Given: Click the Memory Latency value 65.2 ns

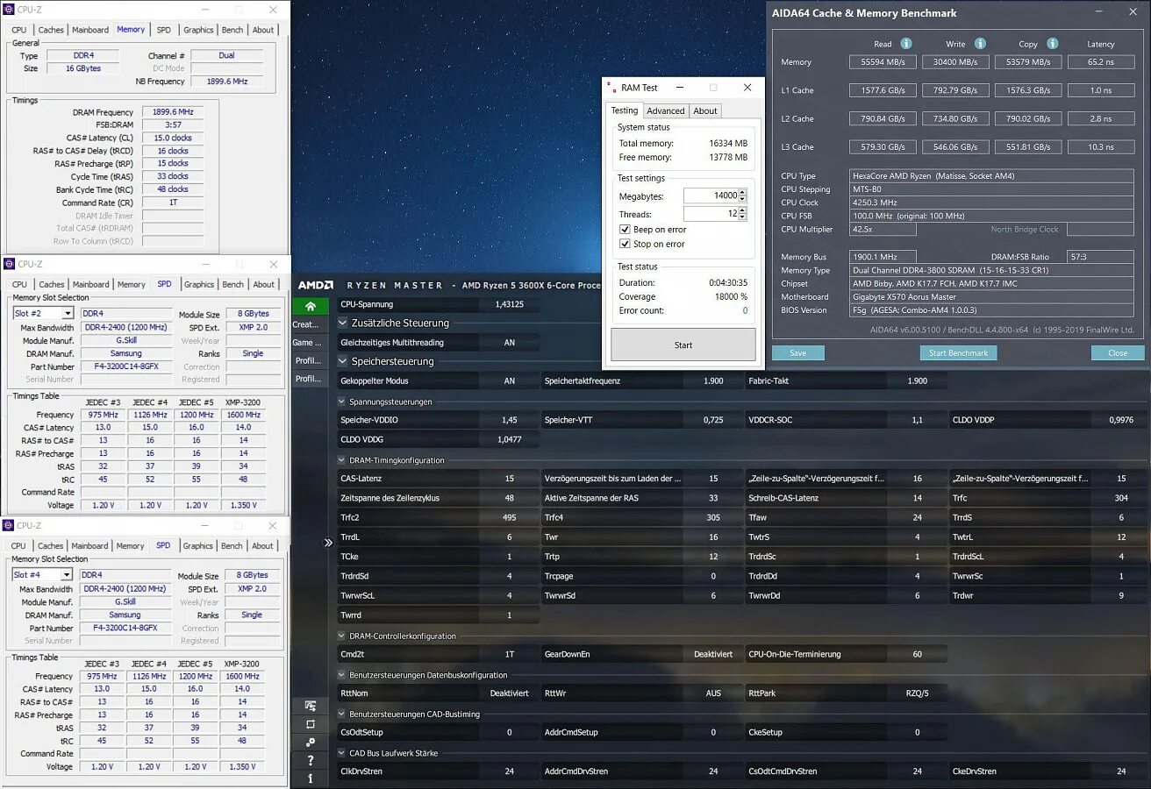Looking at the screenshot, I should (x=1101, y=62).
